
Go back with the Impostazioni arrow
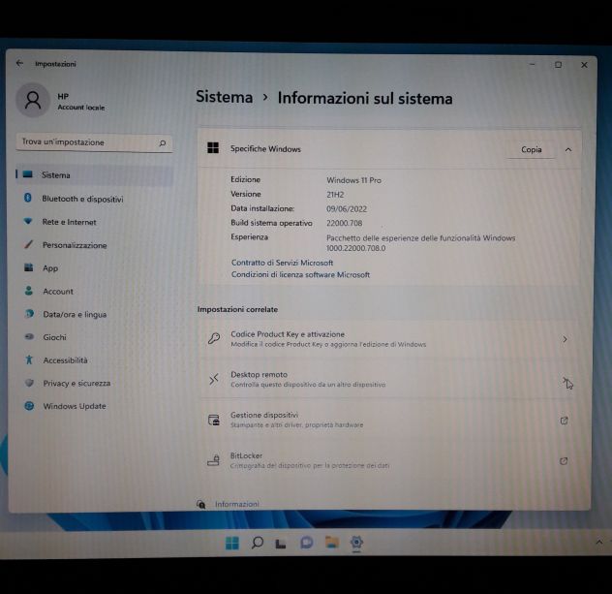(19, 63)
